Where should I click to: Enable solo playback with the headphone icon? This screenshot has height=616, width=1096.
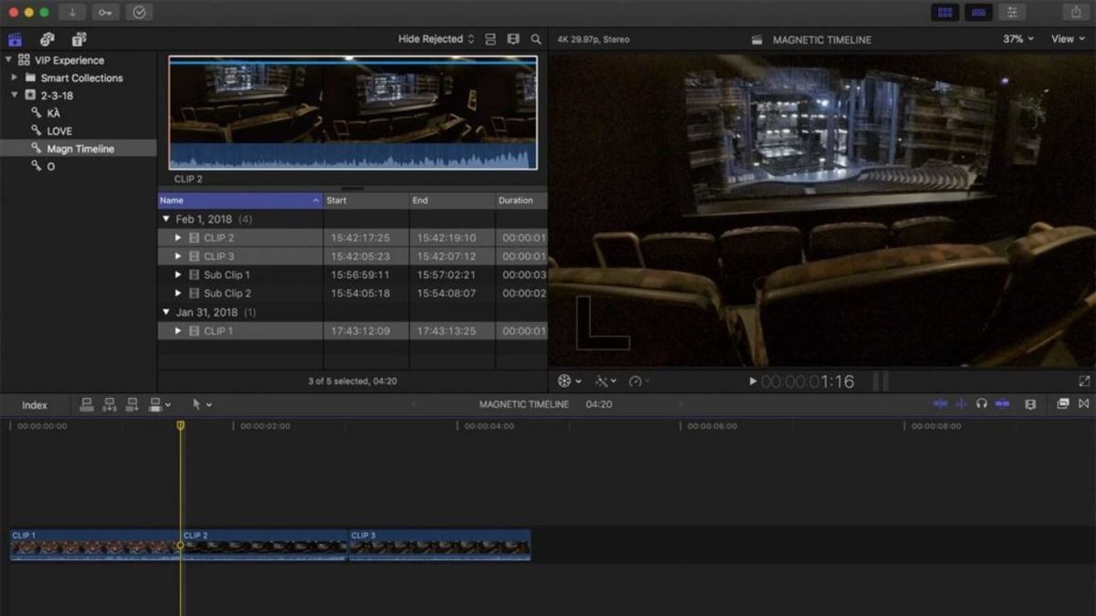pyautogui.click(x=981, y=403)
